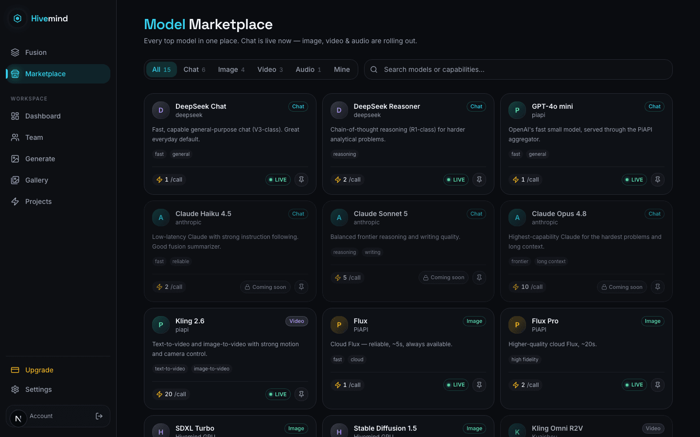This screenshot has height=437, width=700.
Task: Click Coming soon on Claude Opus 4.8
Action: tap(622, 287)
